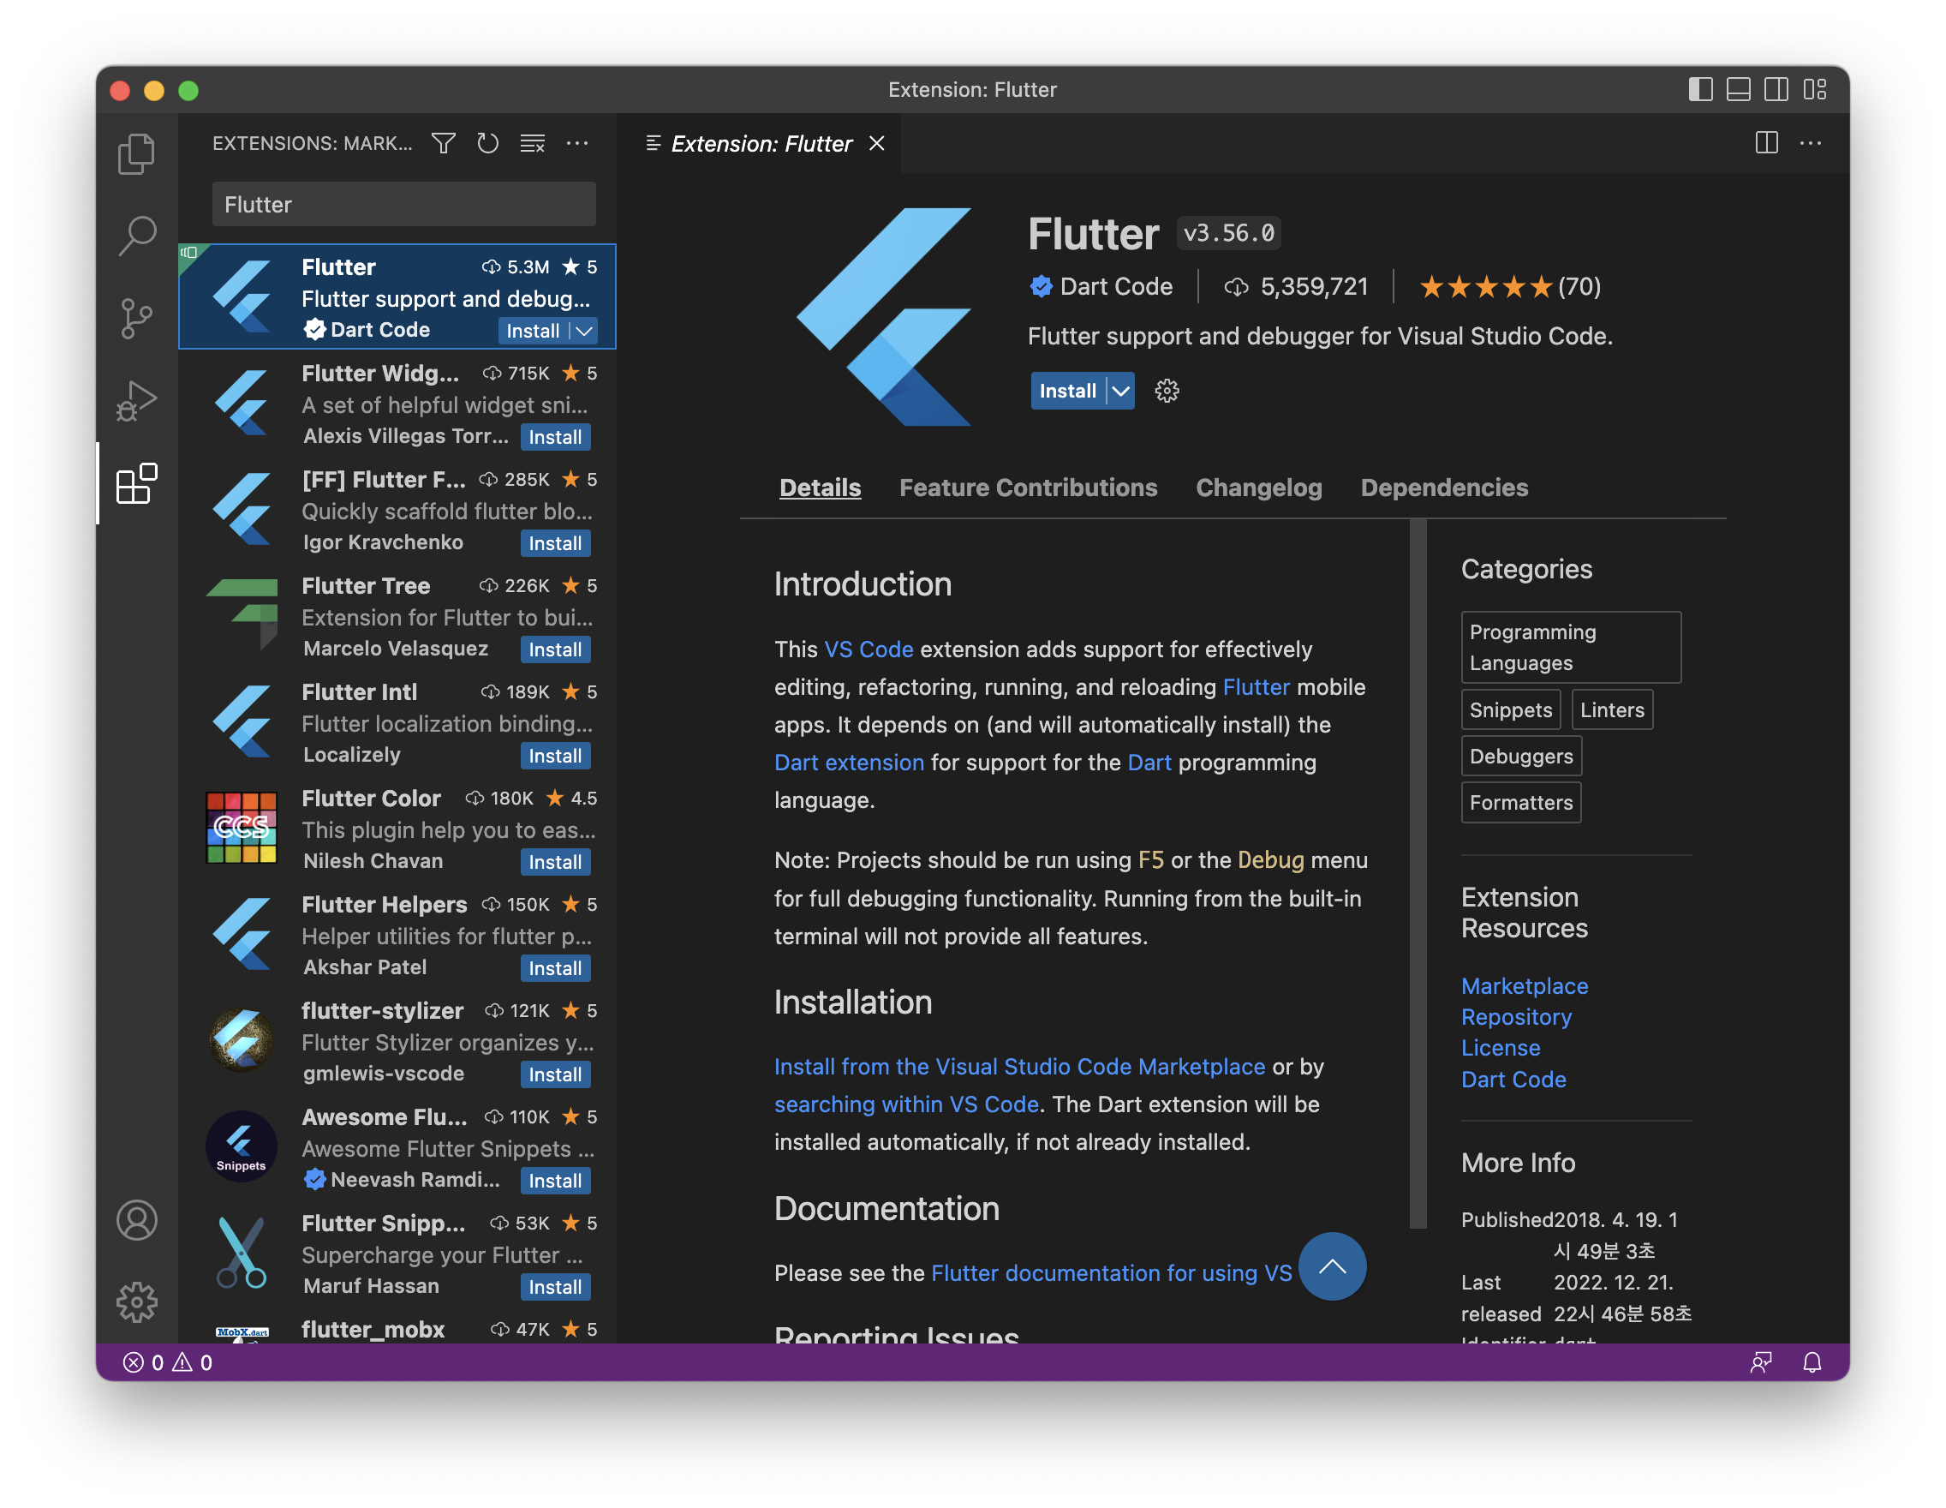
Task: Click the filter extensions funnel icon
Action: point(443,143)
